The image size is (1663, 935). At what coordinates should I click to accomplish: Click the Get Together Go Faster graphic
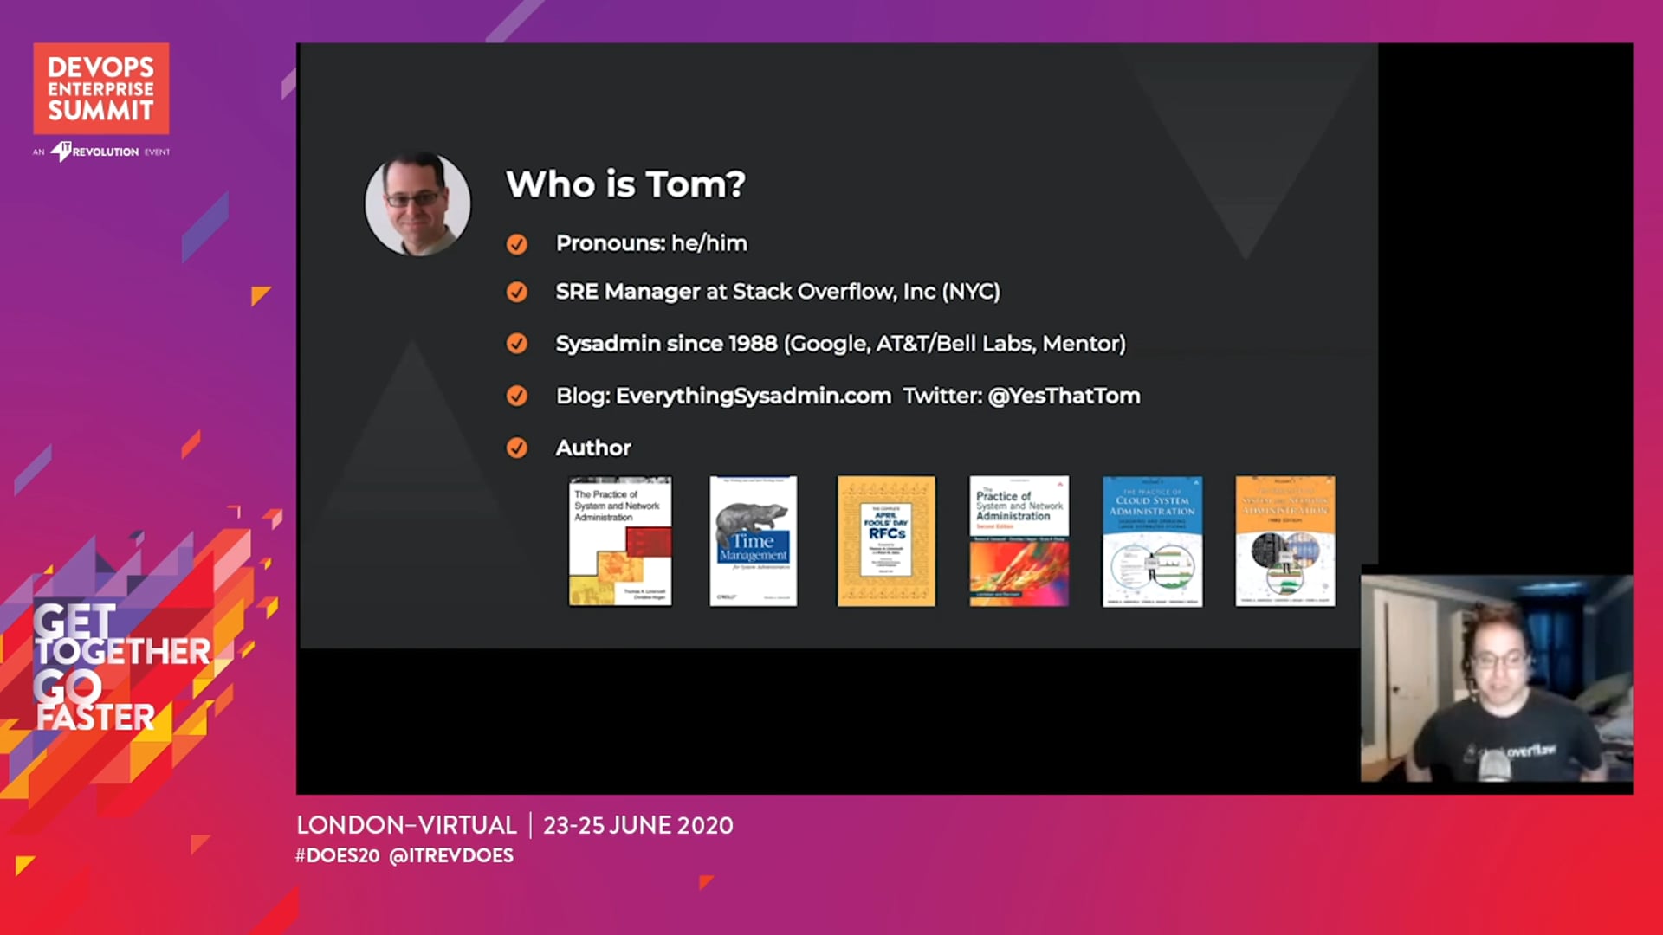[121, 667]
